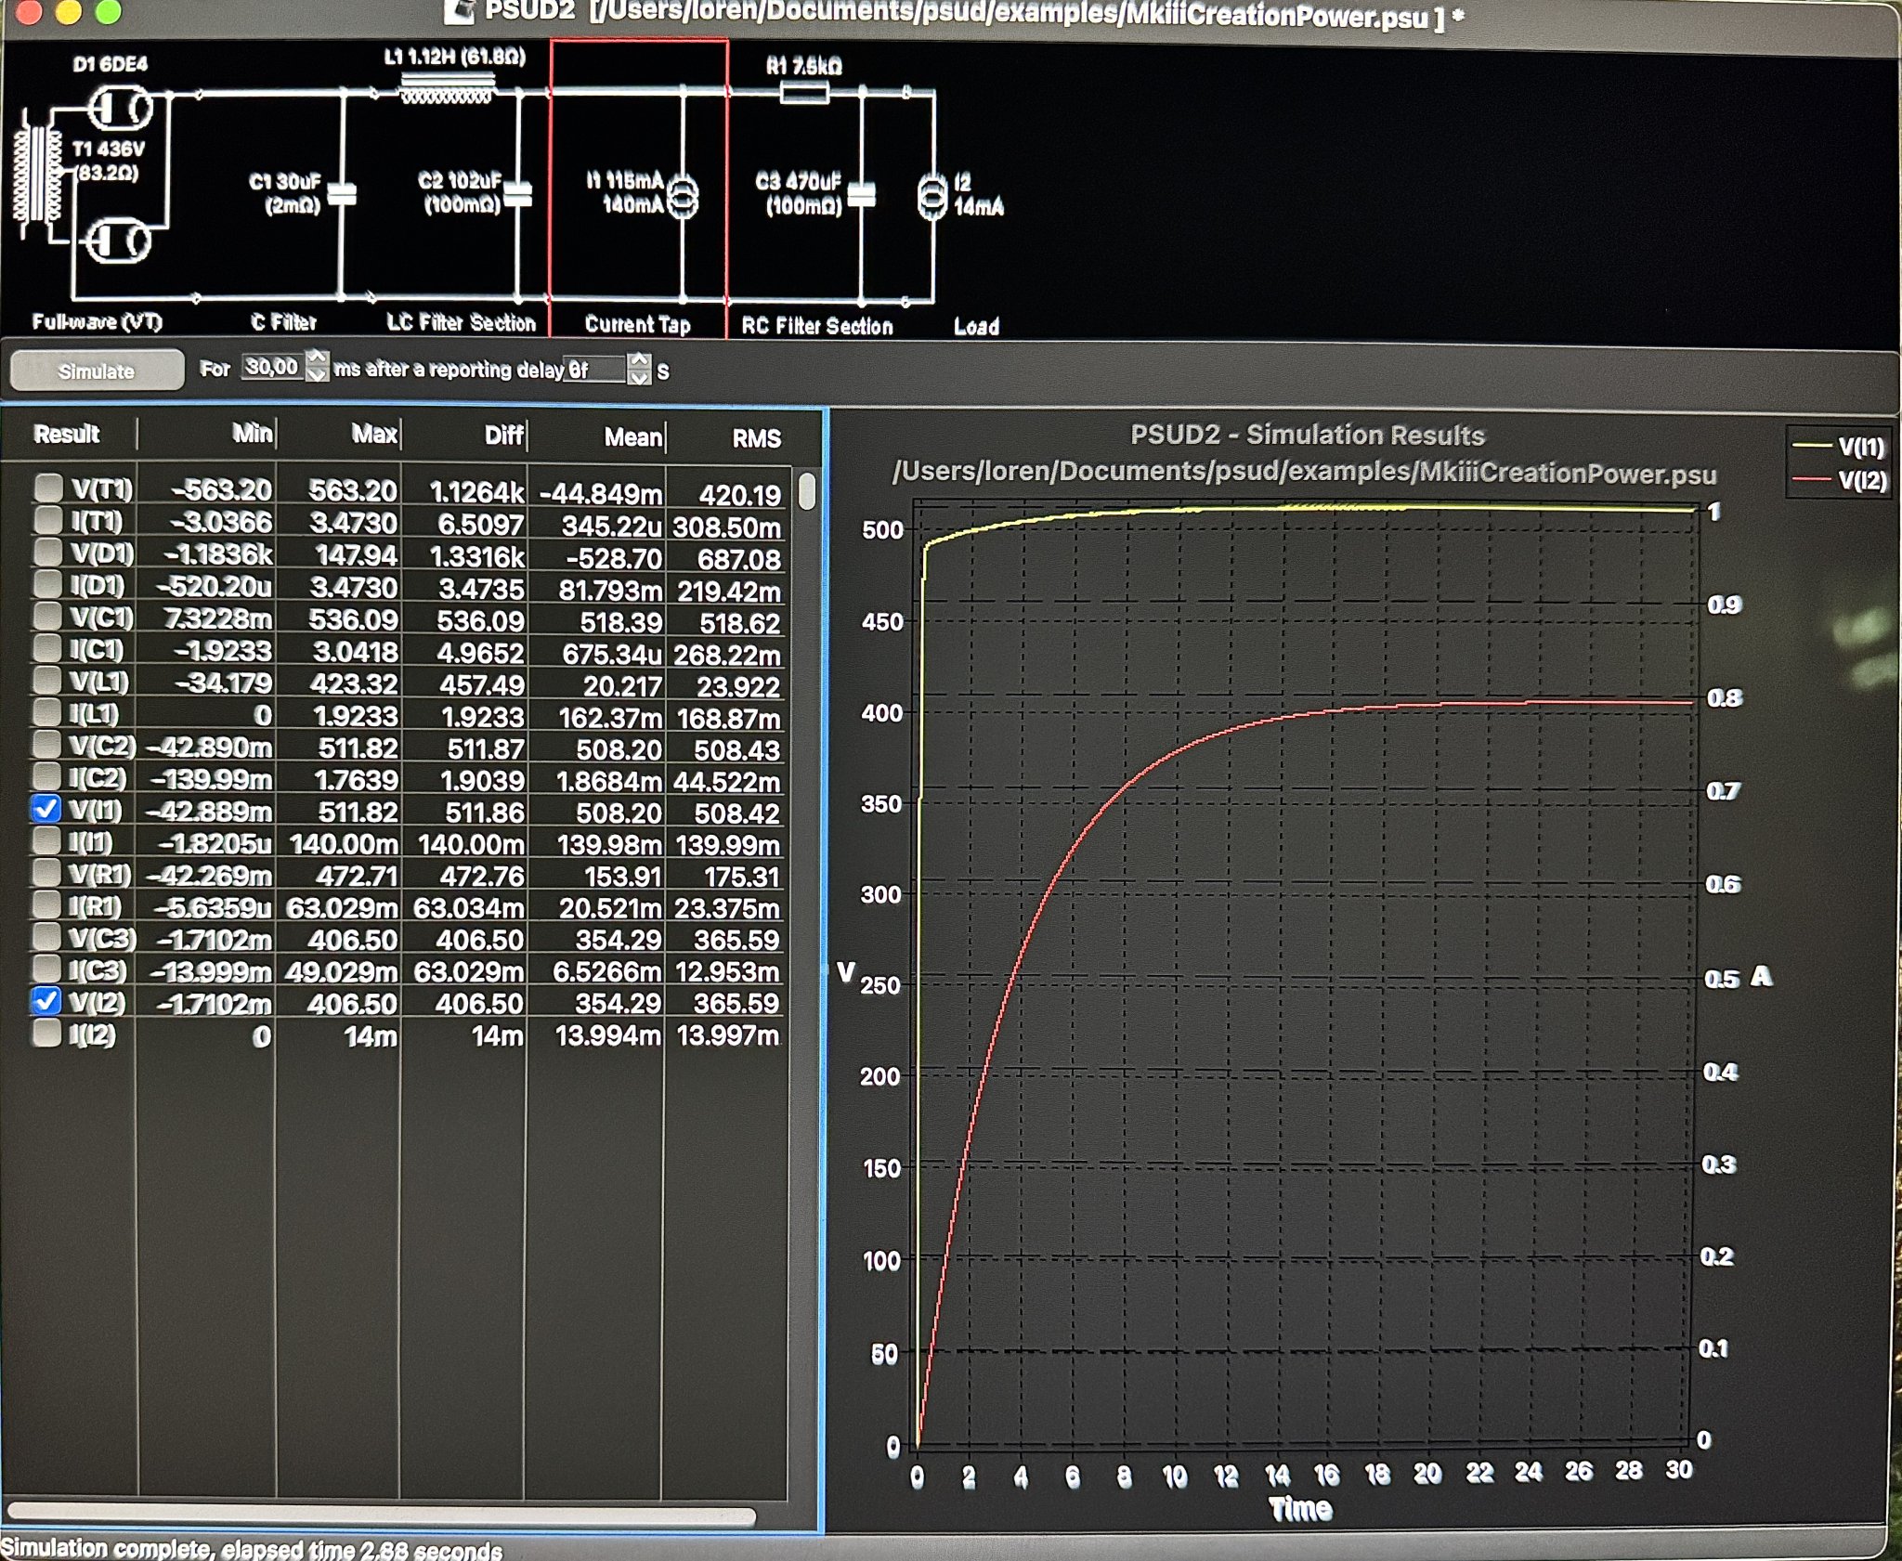1902x1561 pixels.
Task: Click the yellow V(I1) legend swatch
Action: coord(1811,447)
